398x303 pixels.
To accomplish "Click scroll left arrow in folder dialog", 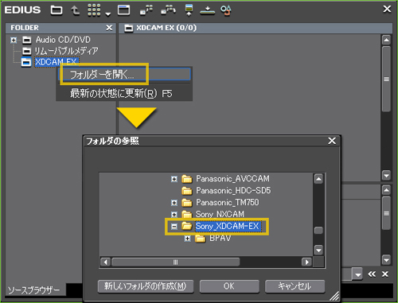I will pos(105,262).
